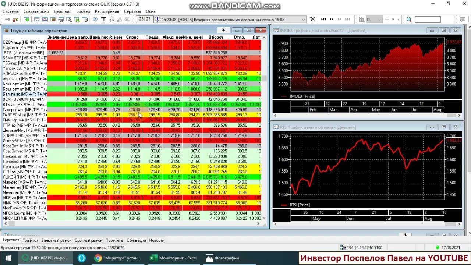The height and width of the screenshot is (265, 471).
Task: Select the Торговля tab
Action: pyautogui.click(x=11, y=240)
